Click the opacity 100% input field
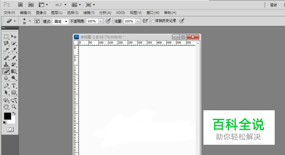Viewport: 285px width, 155px height. [x=92, y=21]
